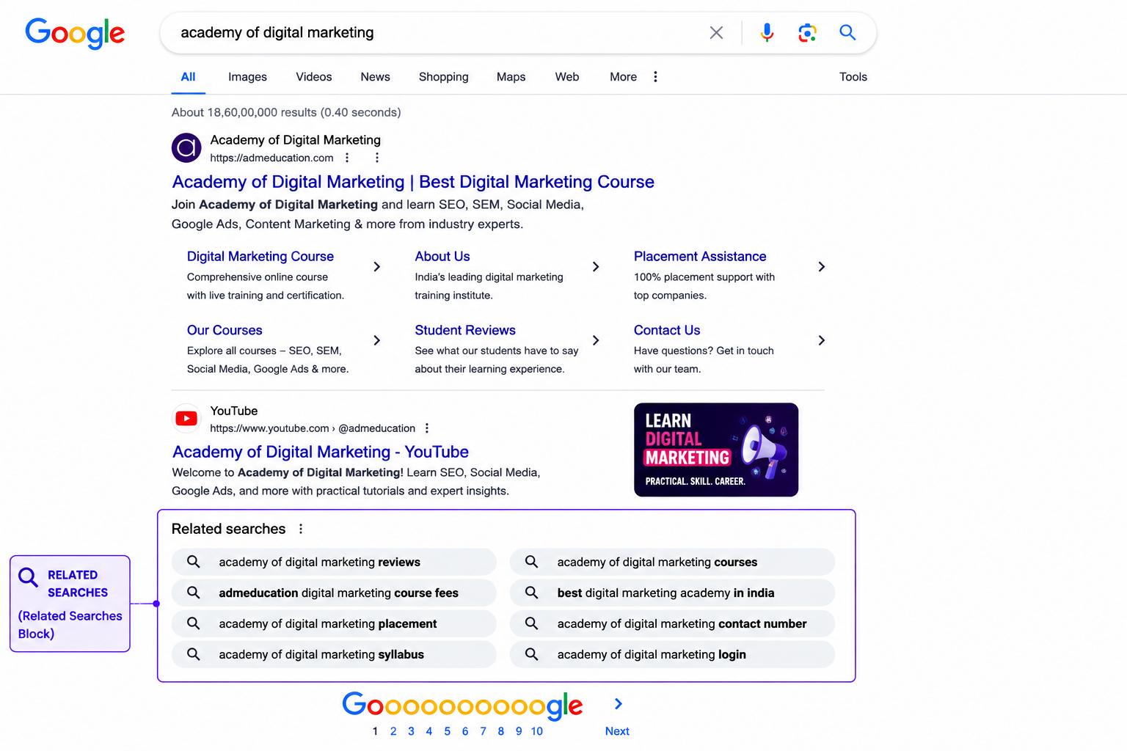Open the Student Reviews sitelink
The width and height of the screenshot is (1127, 751).
pos(465,331)
